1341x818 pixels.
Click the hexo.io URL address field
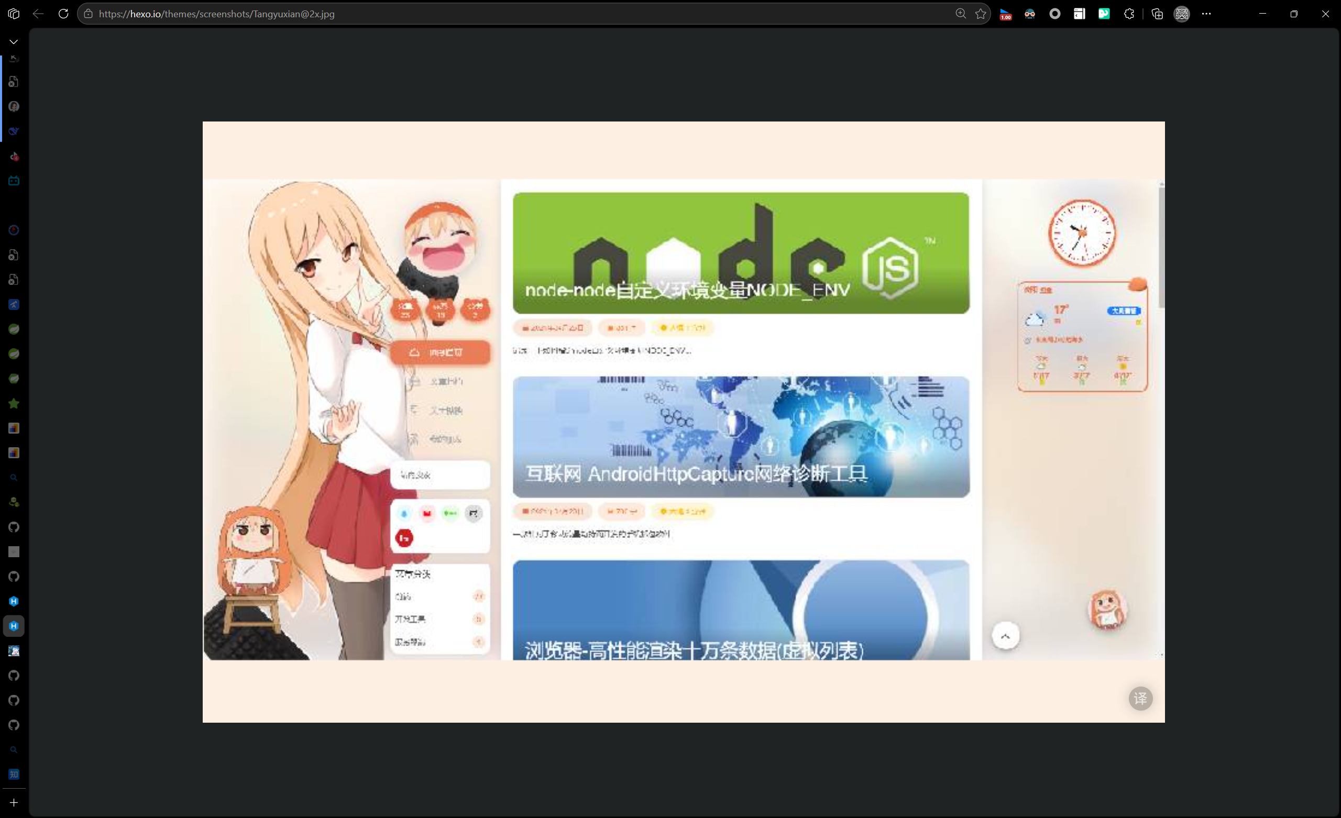click(x=490, y=14)
